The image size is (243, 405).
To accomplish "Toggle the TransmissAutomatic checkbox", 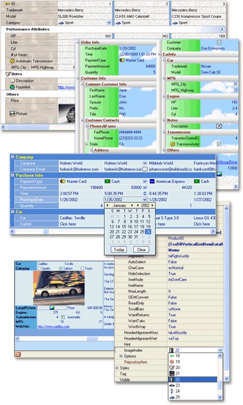I will (219, 144).
